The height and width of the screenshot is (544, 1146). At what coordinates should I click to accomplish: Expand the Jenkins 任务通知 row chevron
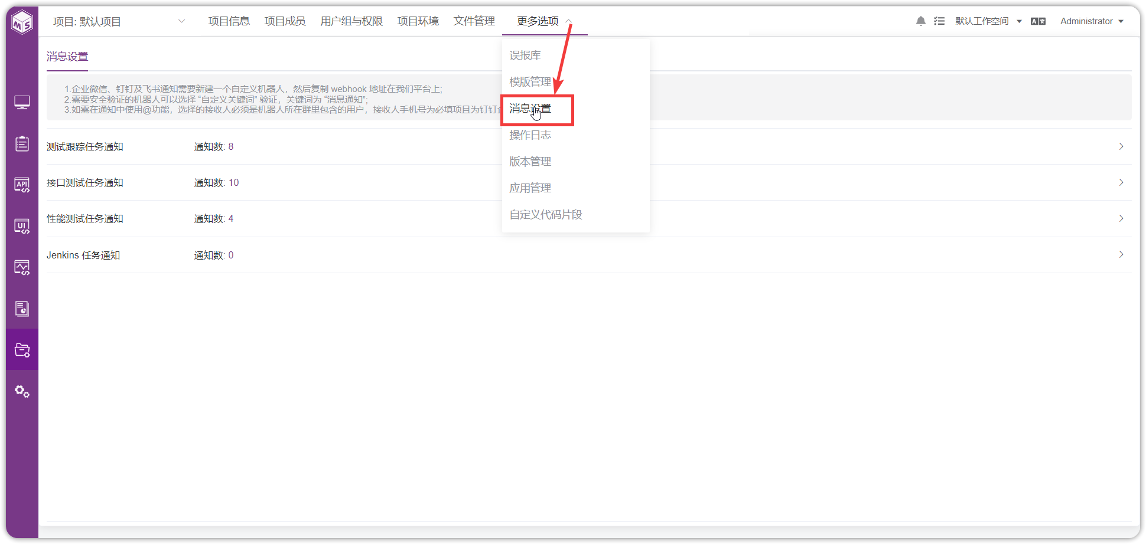(x=1121, y=254)
